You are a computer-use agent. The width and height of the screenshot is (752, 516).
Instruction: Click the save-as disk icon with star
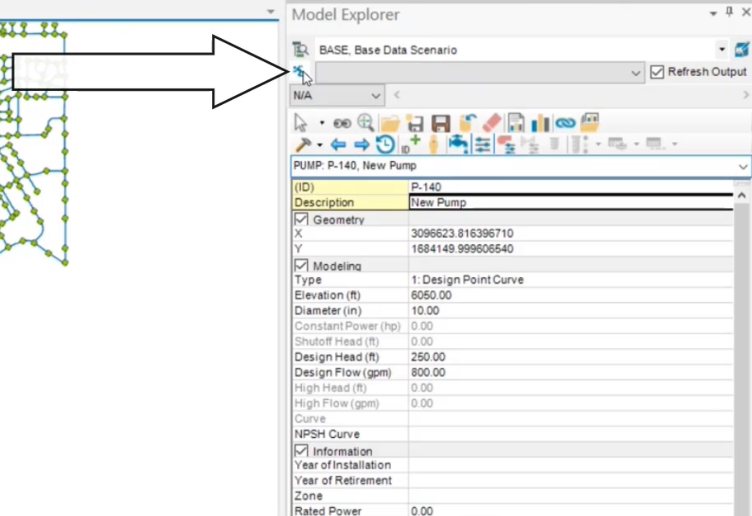(x=415, y=123)
